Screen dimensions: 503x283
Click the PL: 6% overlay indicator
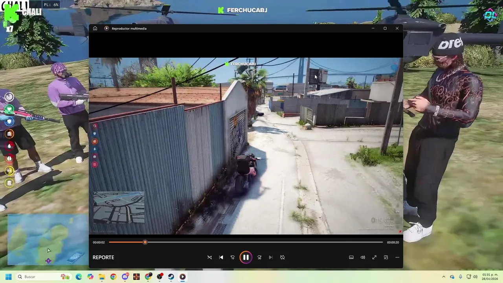click(51, 5)
